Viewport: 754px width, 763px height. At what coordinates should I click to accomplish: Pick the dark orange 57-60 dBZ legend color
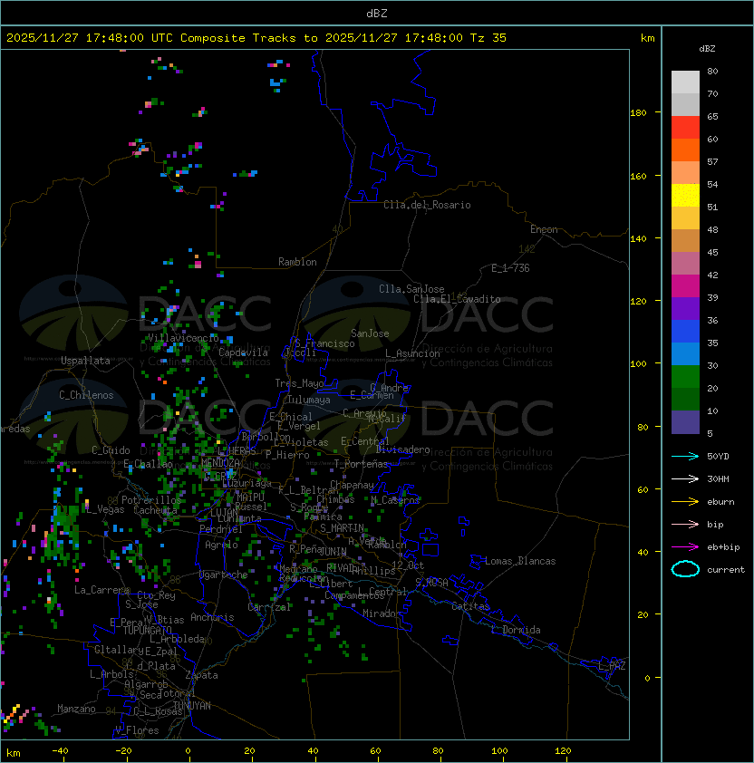pyautogui.click(x=685, y=150)
